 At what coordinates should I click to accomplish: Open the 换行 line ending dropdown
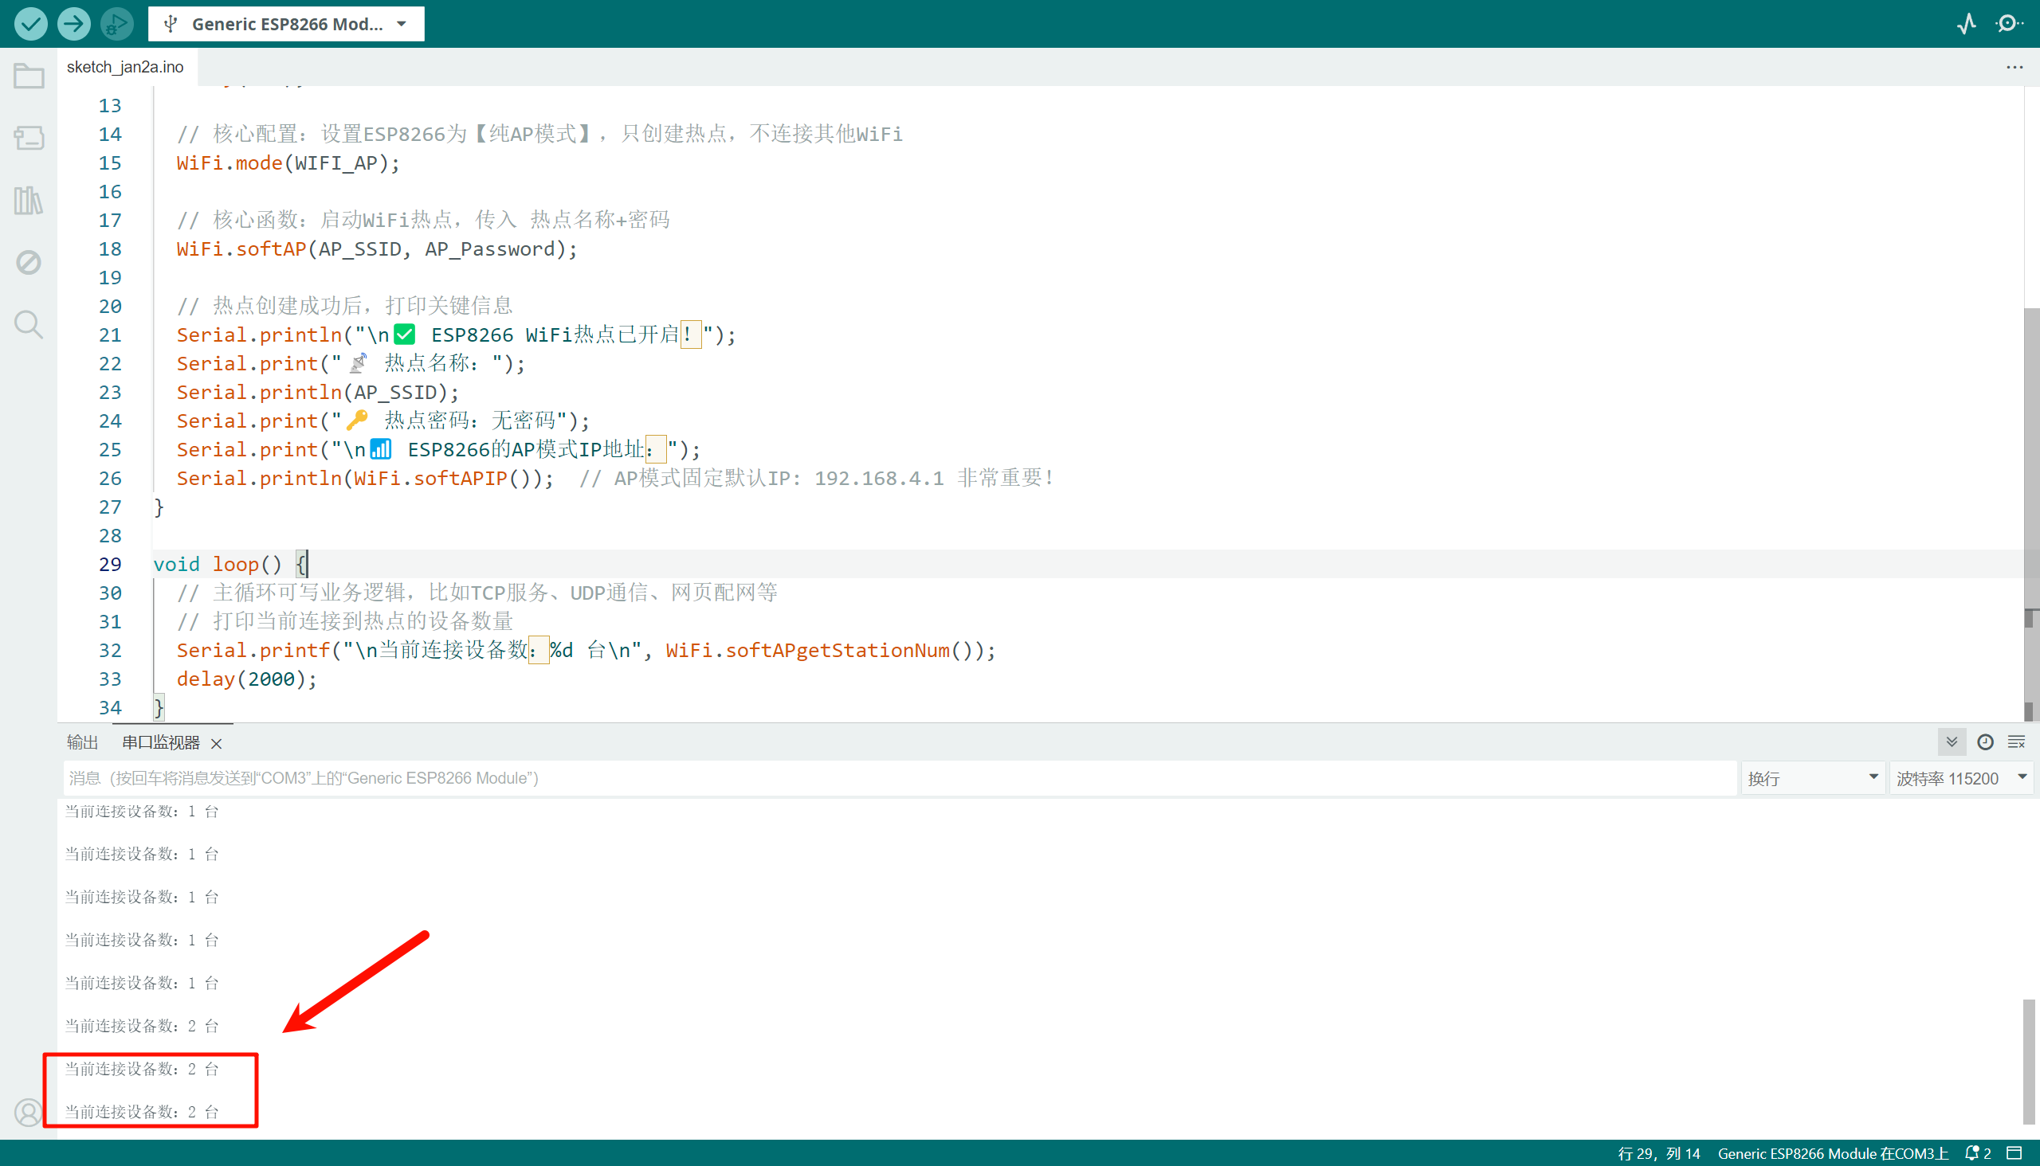point(1812,778)
